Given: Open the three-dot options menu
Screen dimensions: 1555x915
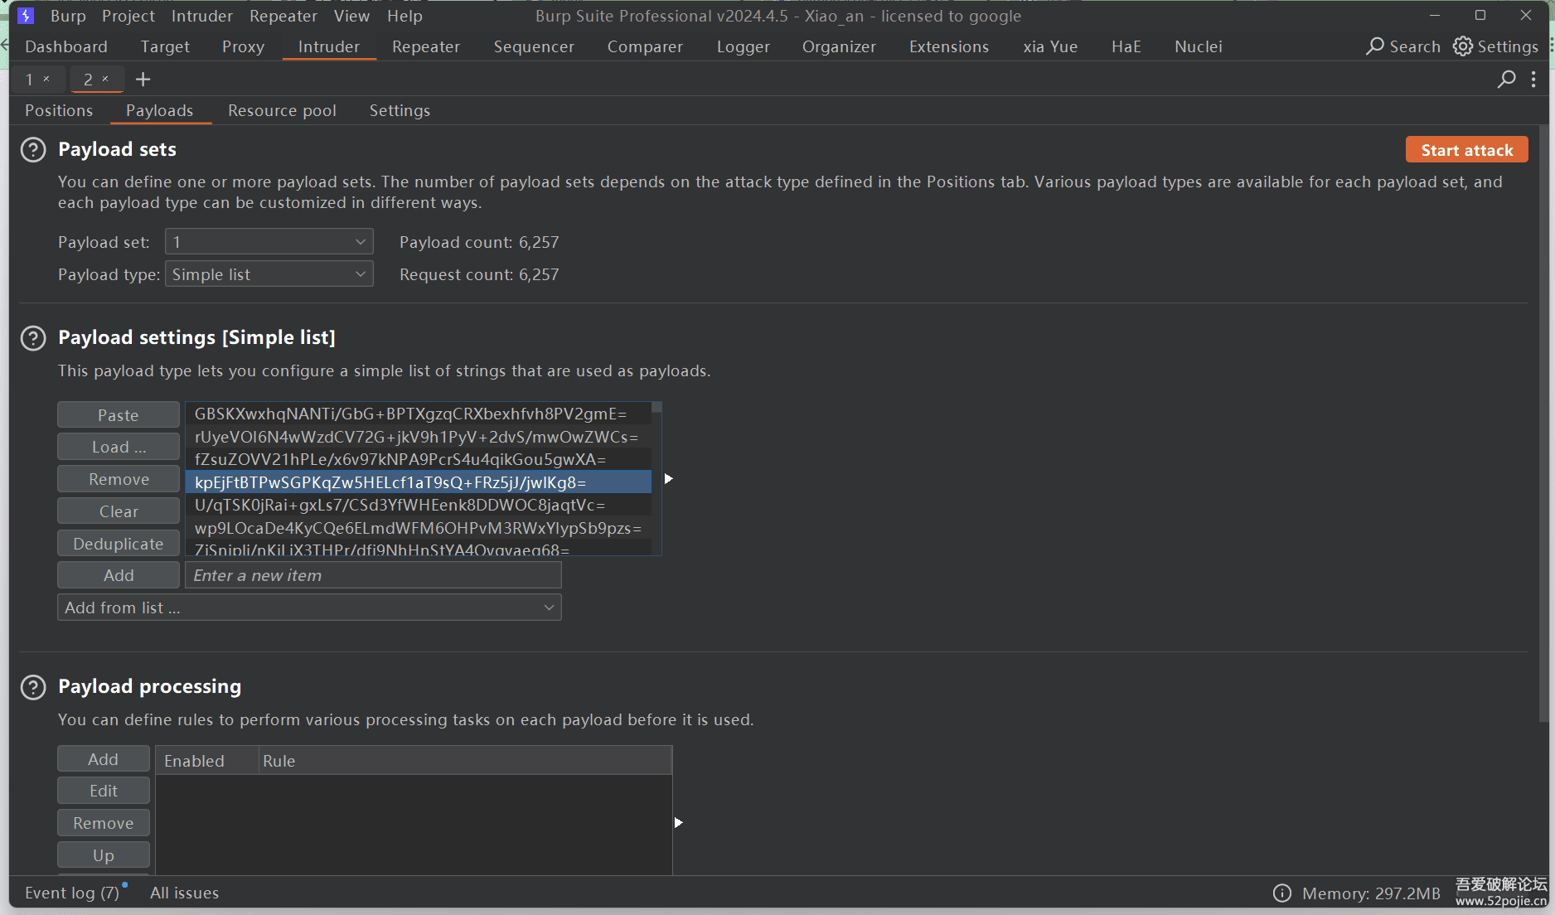Looking at the screenshot, I should click(1533, 79).
